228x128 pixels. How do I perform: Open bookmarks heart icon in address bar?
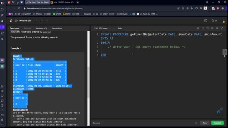click(x=196, y=9)
